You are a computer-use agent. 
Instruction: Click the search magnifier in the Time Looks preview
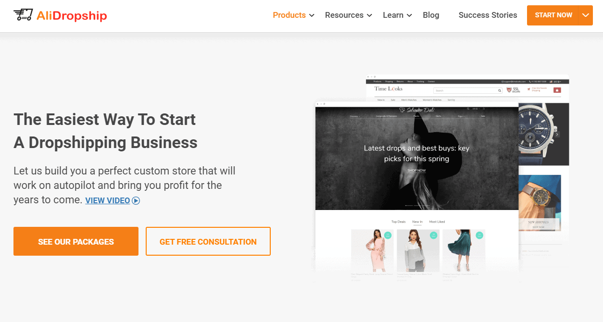500,90
